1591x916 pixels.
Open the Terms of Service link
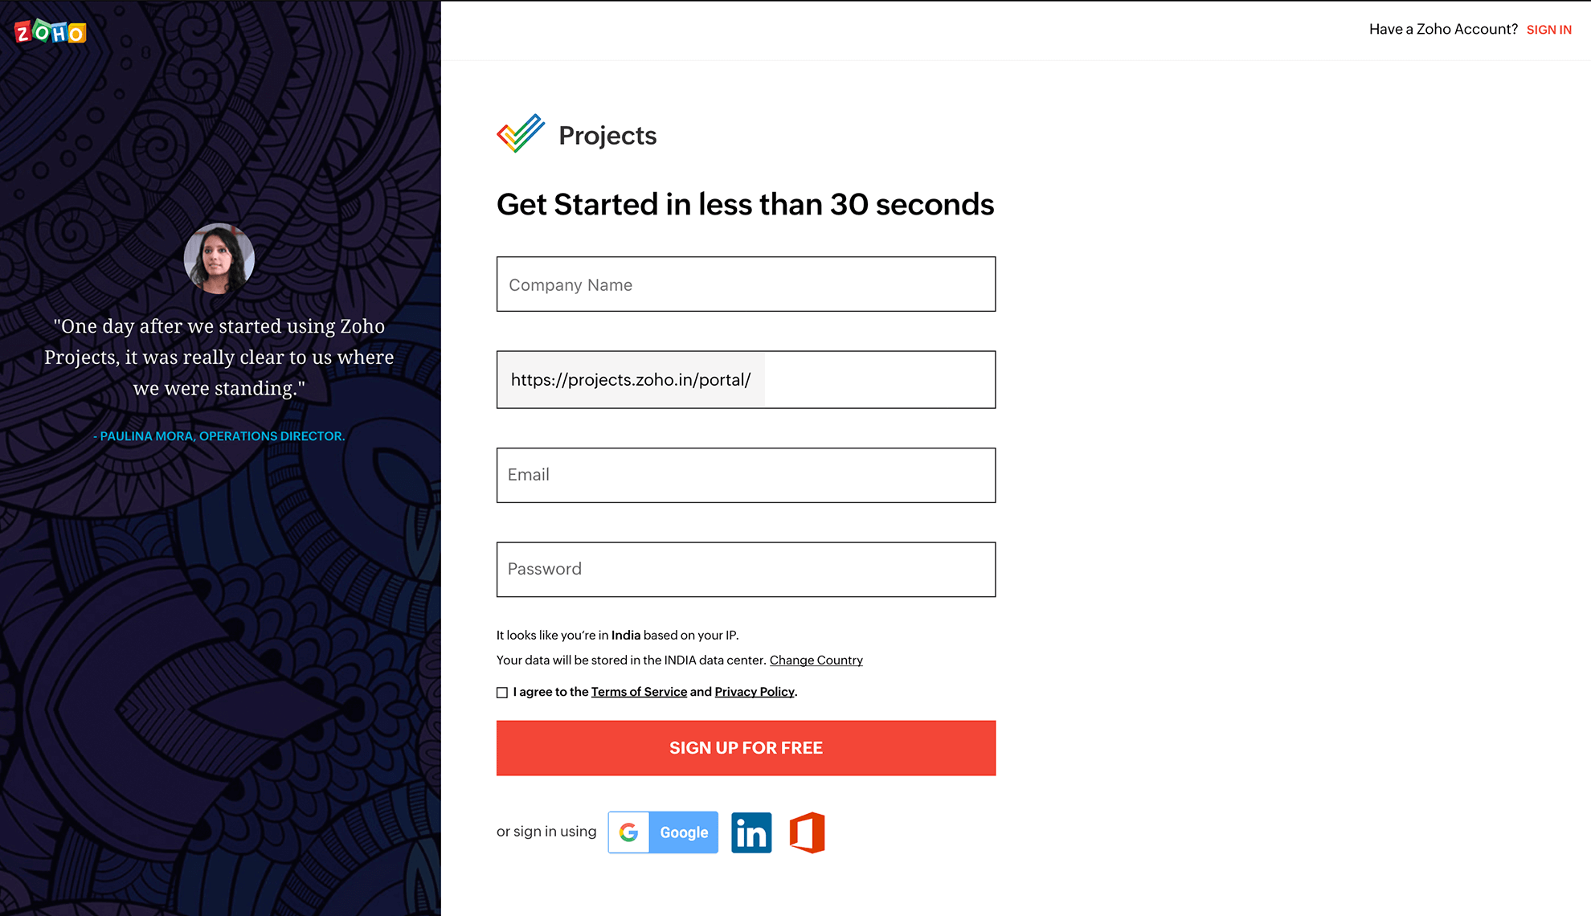[x=639, y=692]
